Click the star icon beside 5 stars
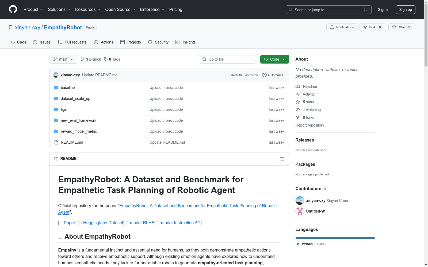Viewport: 428px width, 267px height. click(x=298, y=102)
